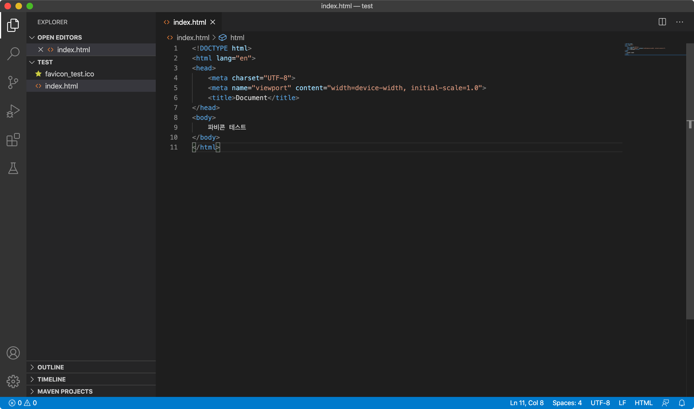Click the split editor right icon

point(662,22)
